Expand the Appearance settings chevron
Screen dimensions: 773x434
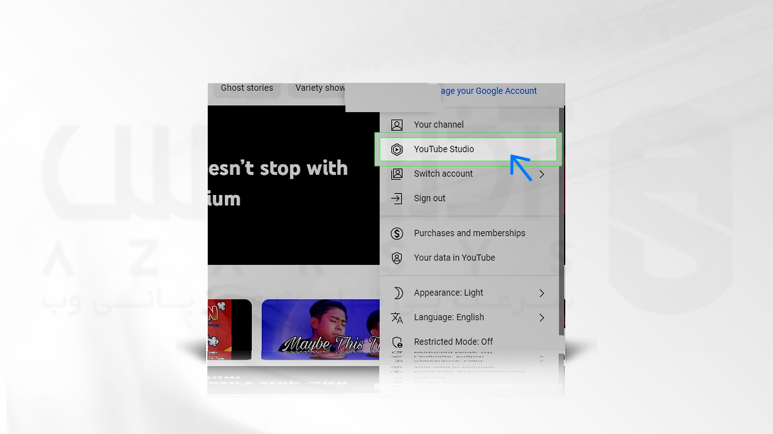[542, 293]
